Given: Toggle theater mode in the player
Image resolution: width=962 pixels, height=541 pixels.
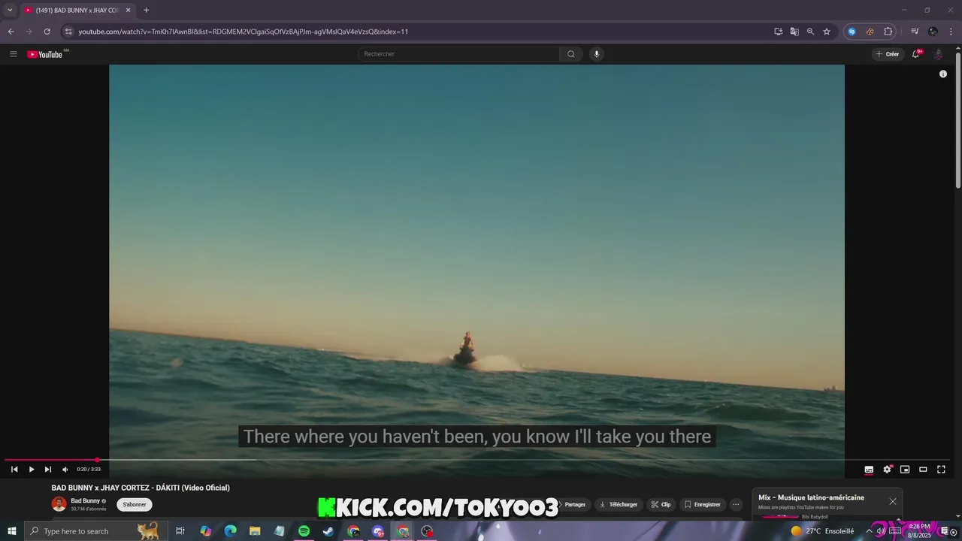Looking at the screenshot, I should click(923, 470).
